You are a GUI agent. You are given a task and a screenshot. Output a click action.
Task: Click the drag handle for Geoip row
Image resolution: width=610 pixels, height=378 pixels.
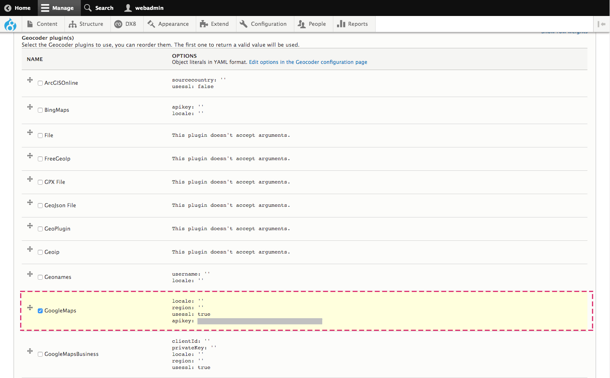[30, 249]
